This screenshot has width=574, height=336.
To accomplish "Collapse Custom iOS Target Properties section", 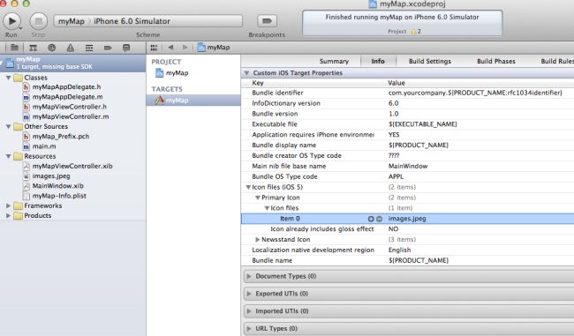I will [x=246, y=73].
